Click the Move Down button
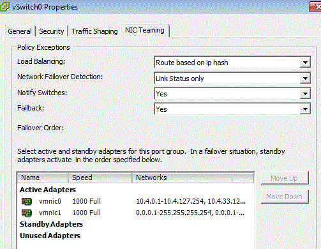The image size is (321, 249). pos(285,197)
